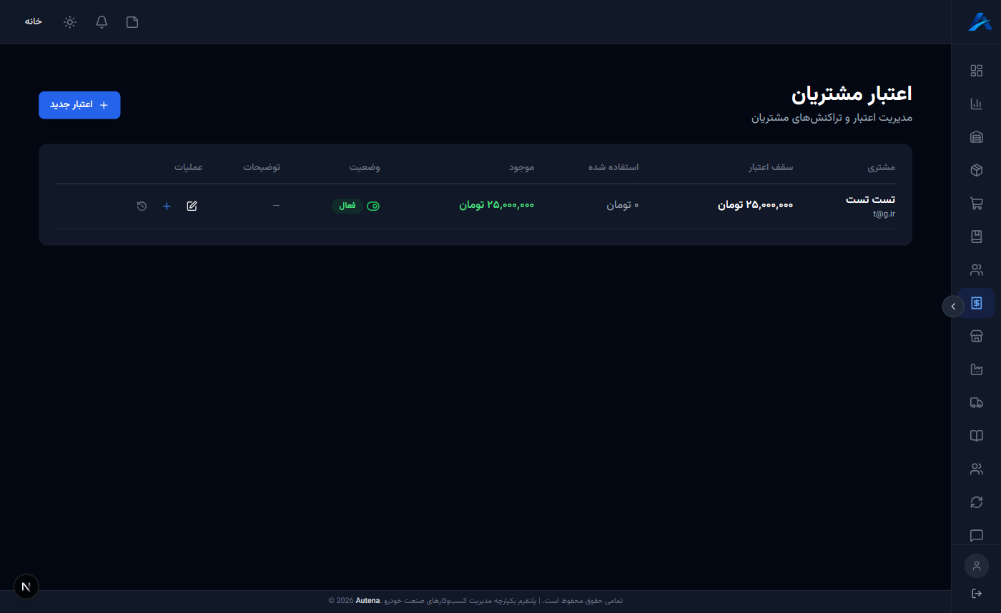Switch theme with the sun icon
The height and width of the screenshot is (613, 1001).
[x=69, y=21]
